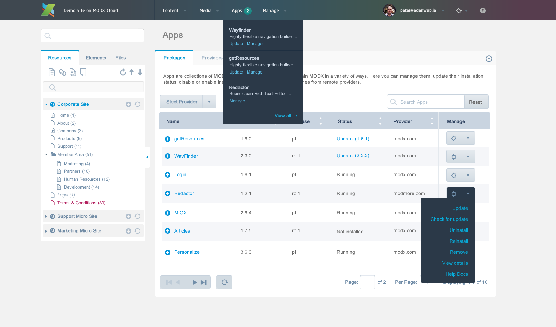Click the weblink (chain) icon in tree toolbar

(62, 72)
